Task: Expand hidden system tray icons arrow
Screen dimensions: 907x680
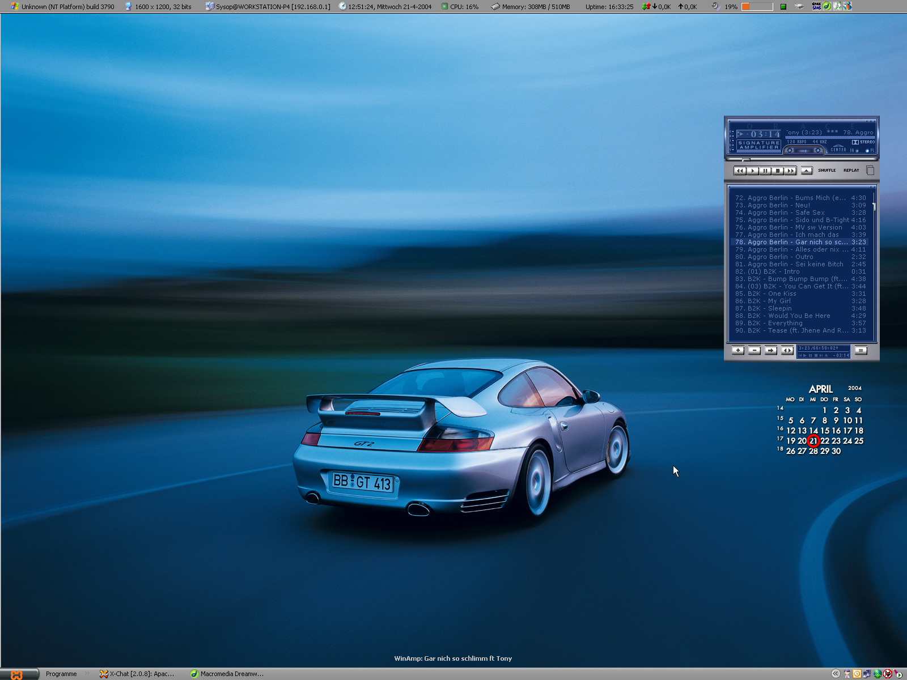Action: coord(835,674)
